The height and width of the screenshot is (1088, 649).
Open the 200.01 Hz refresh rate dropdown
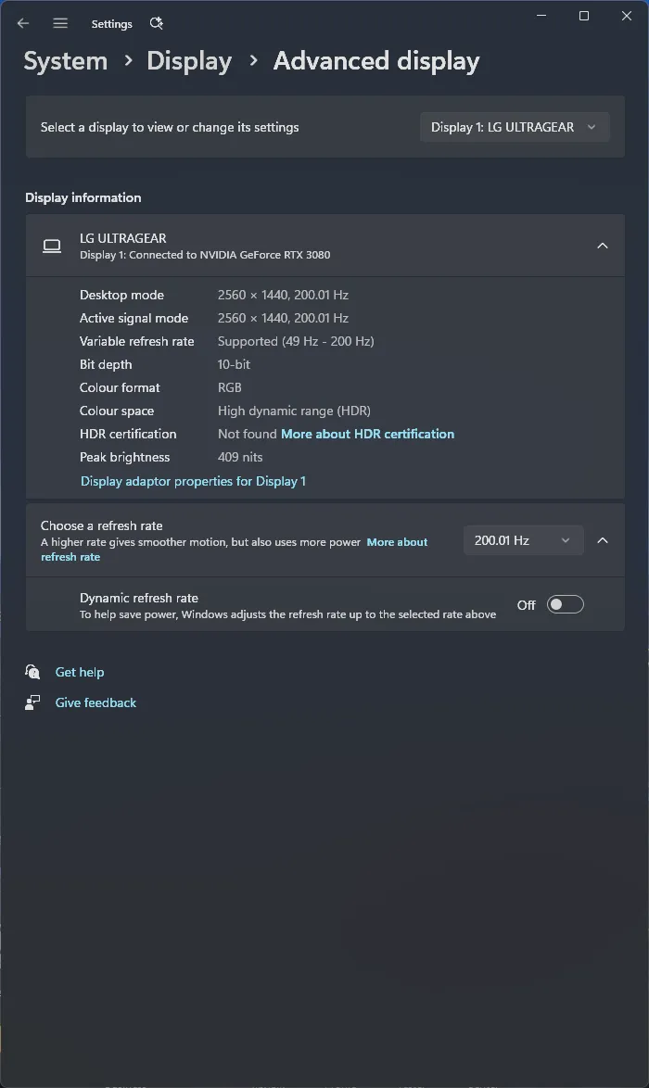coord(523,540)
